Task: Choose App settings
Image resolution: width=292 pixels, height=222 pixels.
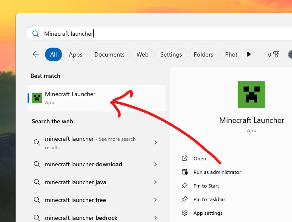Action: pyautogui.click(x=208, y=213)
